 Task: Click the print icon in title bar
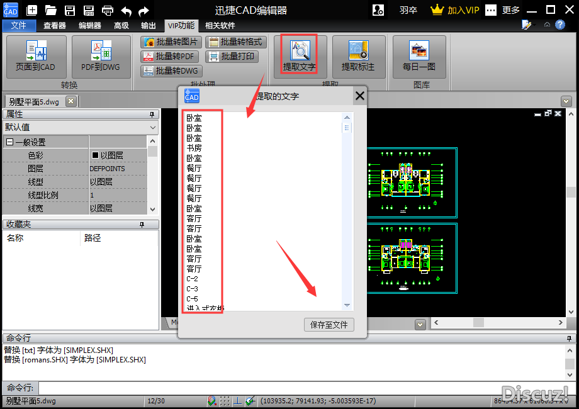click(108, 10)
